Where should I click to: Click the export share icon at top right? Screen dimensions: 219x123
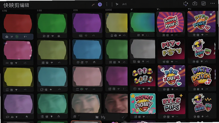(x=186, y=4)
